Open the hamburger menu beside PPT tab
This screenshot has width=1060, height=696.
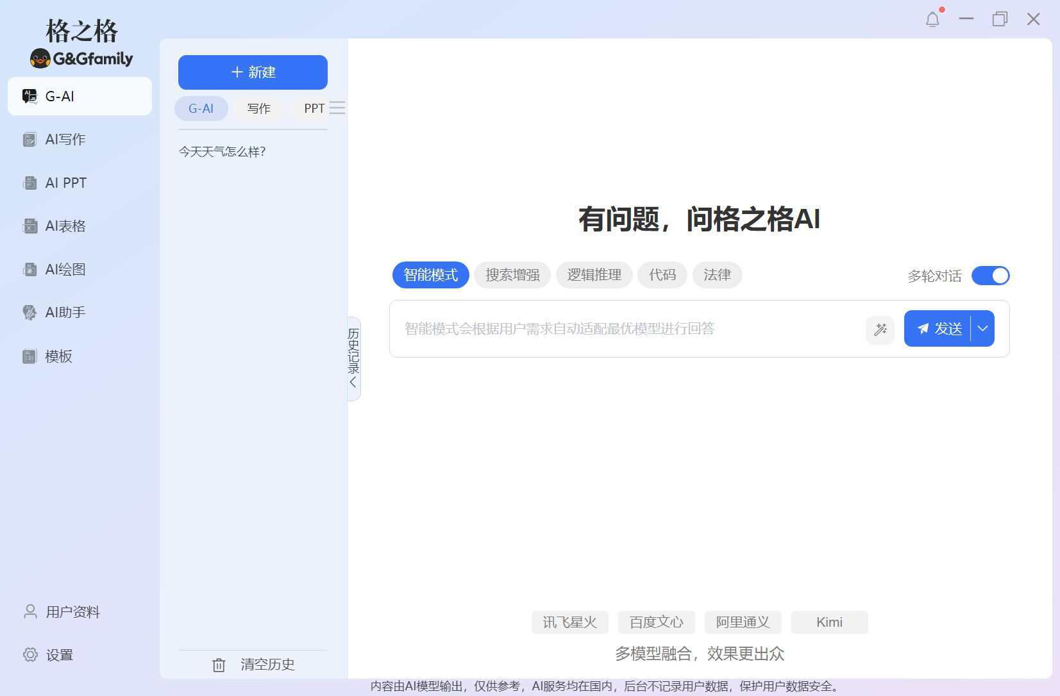[x=338, y=108]
